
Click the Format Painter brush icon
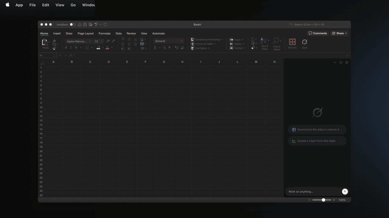point(54,49)
